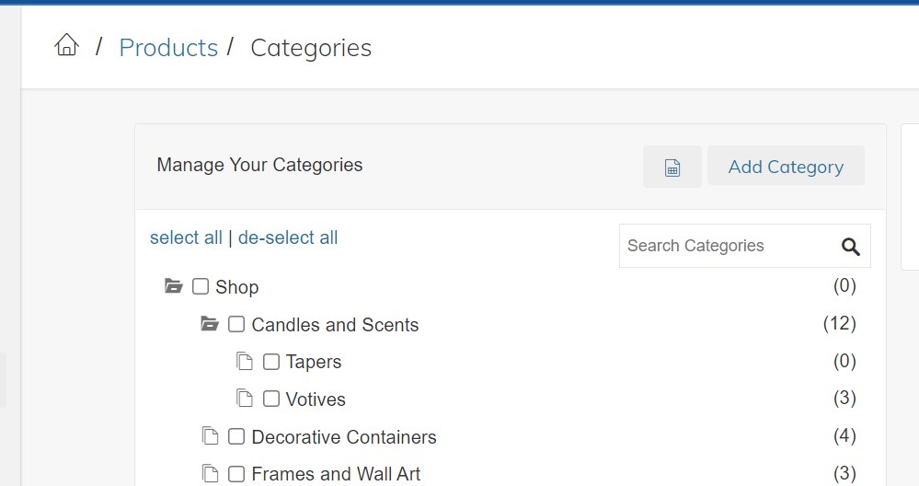Open the Products breadcrumb link
Image resolution: width=919 pixels, height=486 pixels.
[x=168, y=48]
